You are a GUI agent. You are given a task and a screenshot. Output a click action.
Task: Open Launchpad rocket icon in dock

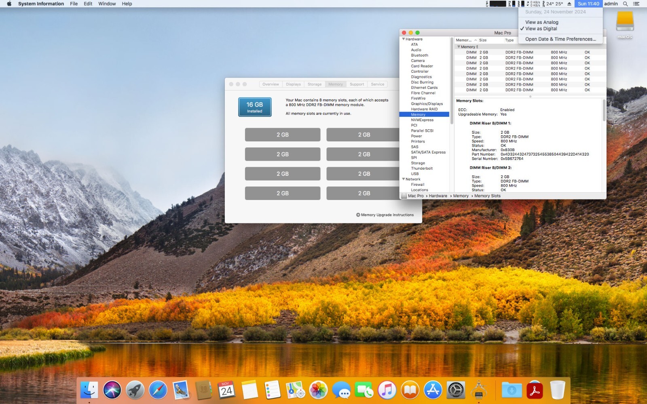click(x=135, y=390)
